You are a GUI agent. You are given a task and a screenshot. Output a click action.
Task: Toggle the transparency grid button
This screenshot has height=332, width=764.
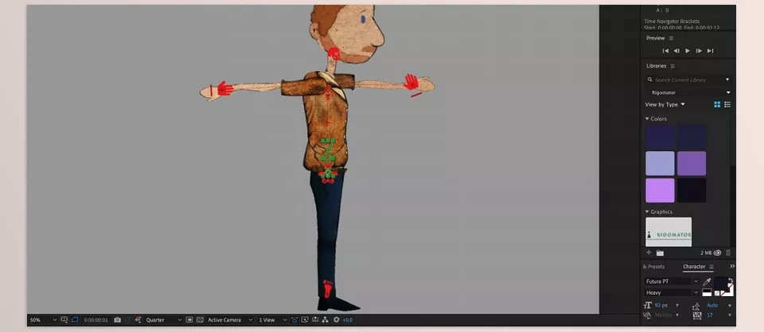tap(200, 320)
